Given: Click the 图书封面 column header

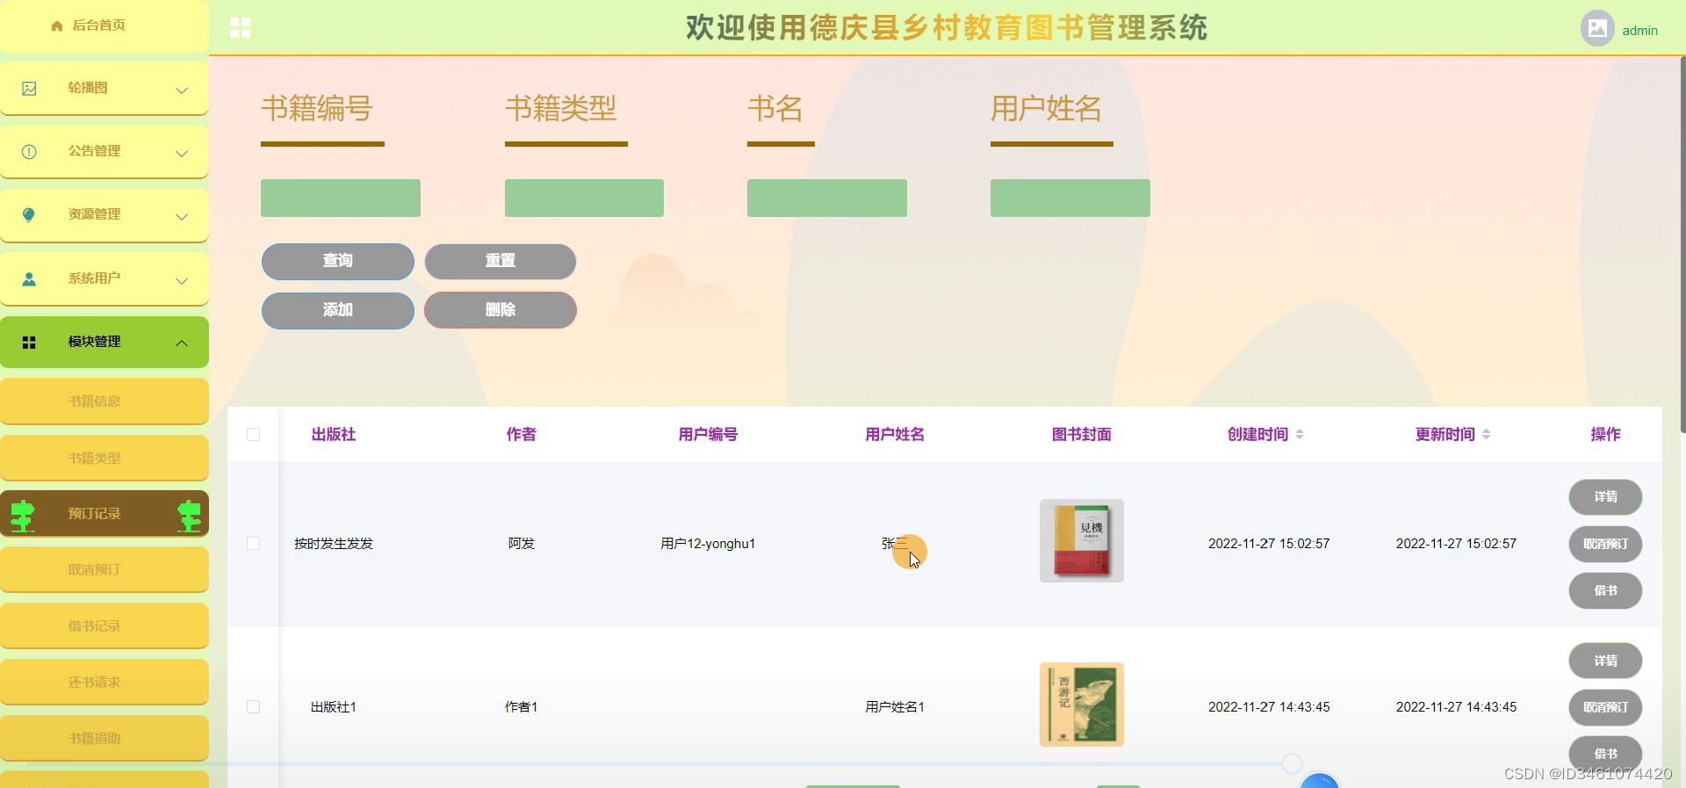Looking at the screenshot, I should [1082, 435].
